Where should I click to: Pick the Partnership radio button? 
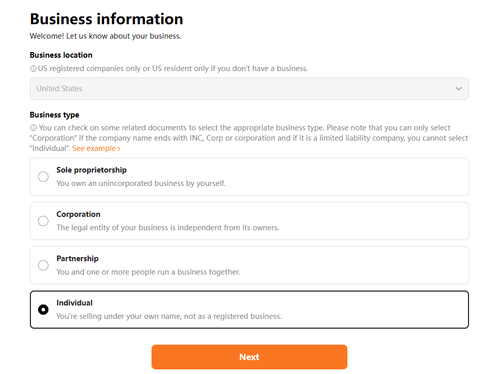pyautogui.click(x=43, y=265)
